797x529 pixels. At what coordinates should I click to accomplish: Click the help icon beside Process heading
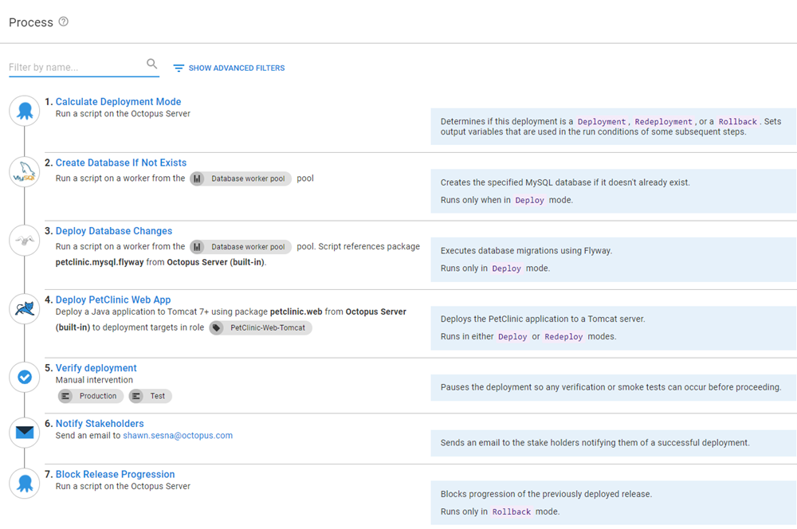click(x=64, y=22)
